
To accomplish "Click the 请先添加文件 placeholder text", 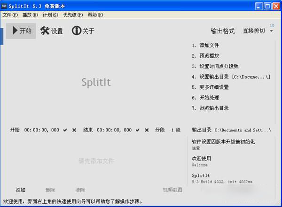I will tap(96, 161).
